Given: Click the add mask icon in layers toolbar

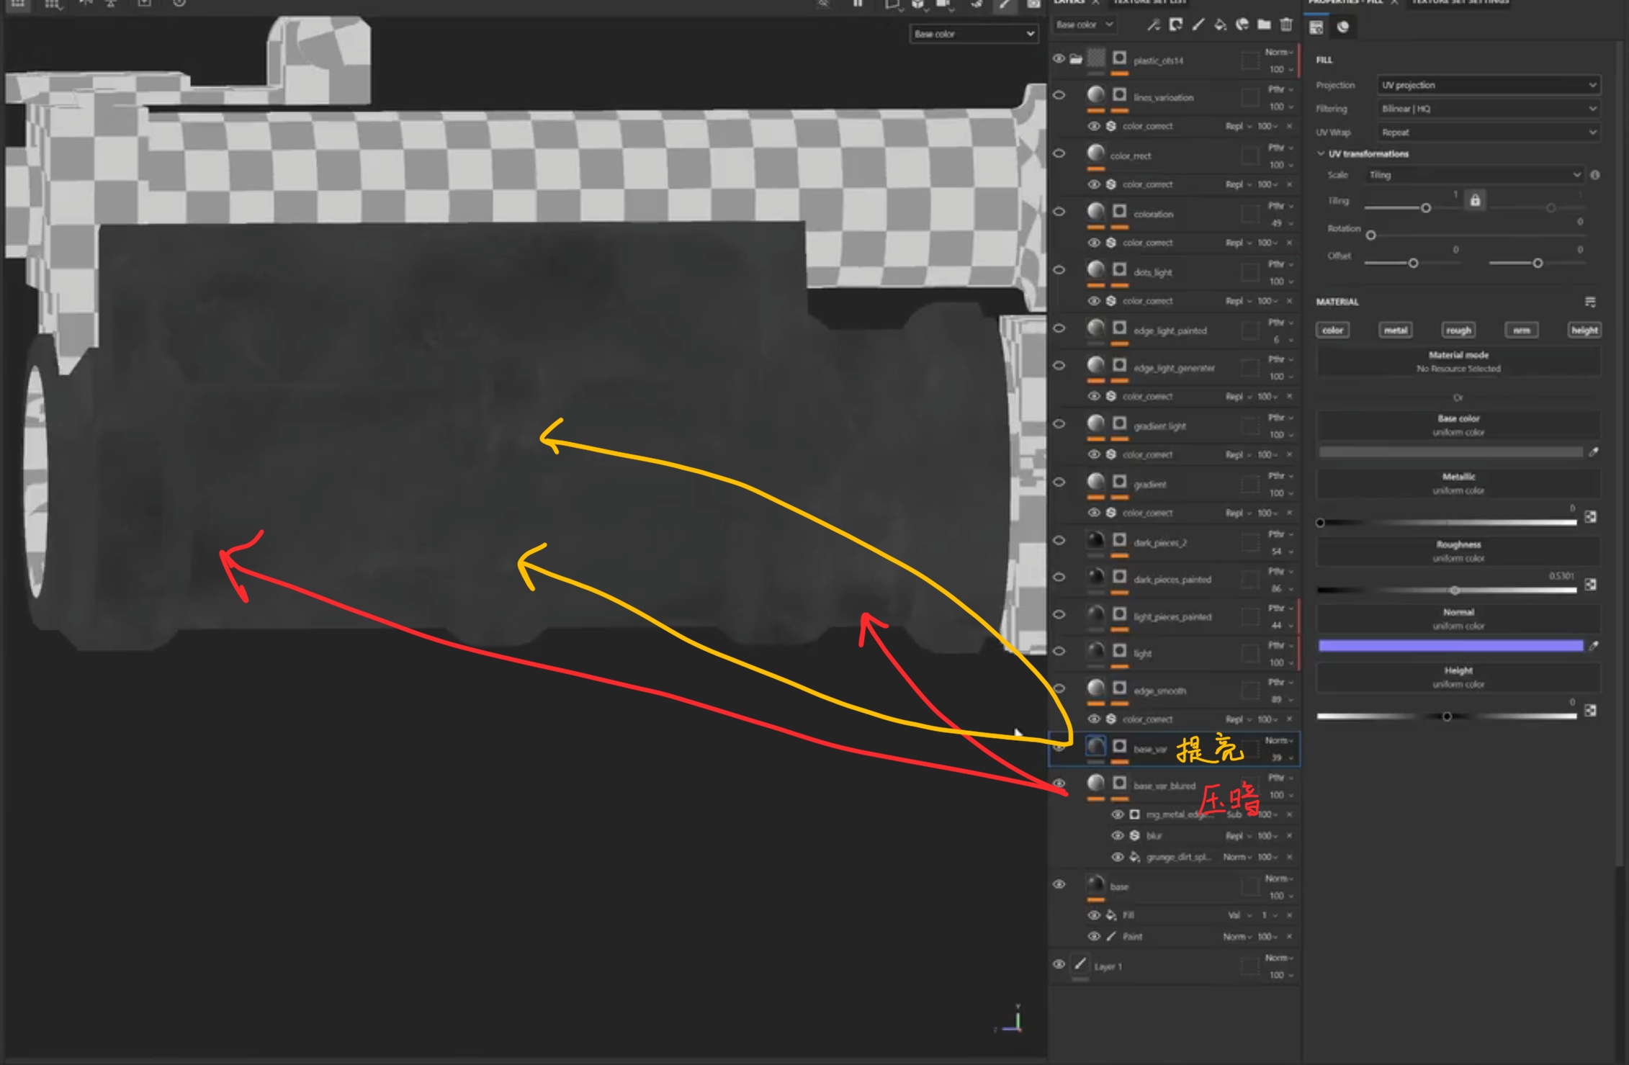Looking at the screenshot, I should 1176,25.
